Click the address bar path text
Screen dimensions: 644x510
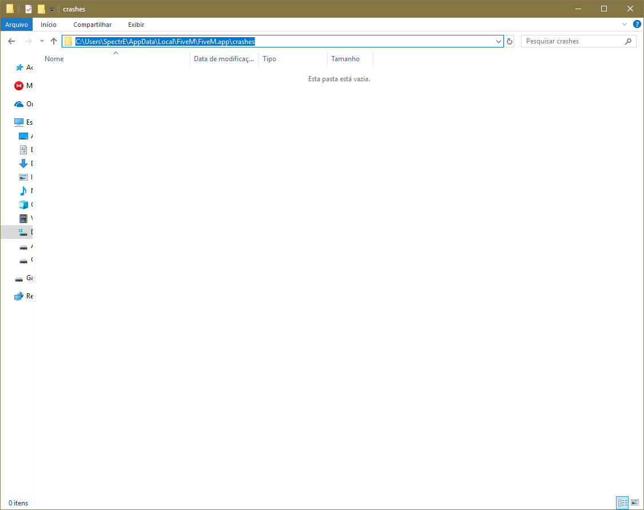[165, 42]
